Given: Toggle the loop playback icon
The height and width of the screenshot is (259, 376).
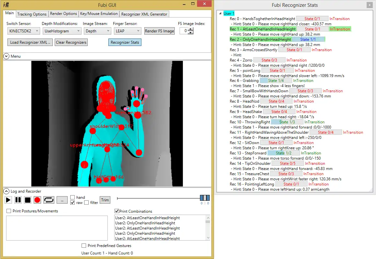Looking at the screenshot, I should coord(49,200).
